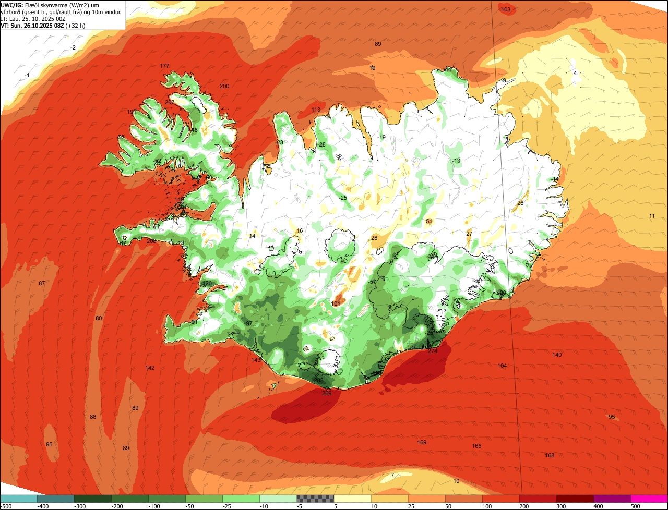Click the purple 400 to 500 legend swatch
668x510 pixels.
pos(612,499)
